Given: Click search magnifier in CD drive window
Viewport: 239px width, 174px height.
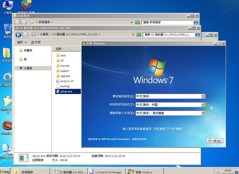Looking at the screenshot, I should [x=197, y=35].
